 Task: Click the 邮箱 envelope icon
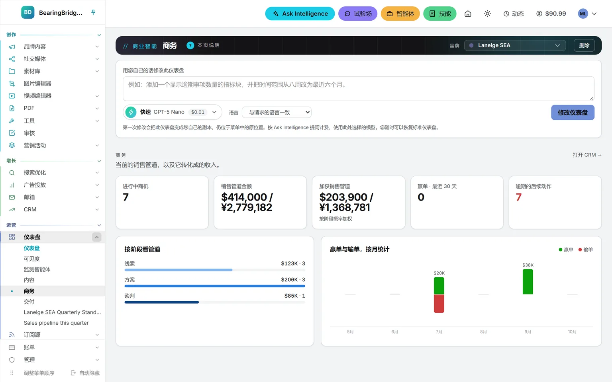coord(12,197)
